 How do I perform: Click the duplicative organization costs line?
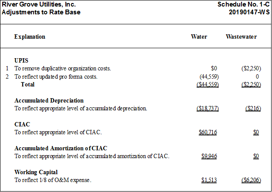click(63, 69)
